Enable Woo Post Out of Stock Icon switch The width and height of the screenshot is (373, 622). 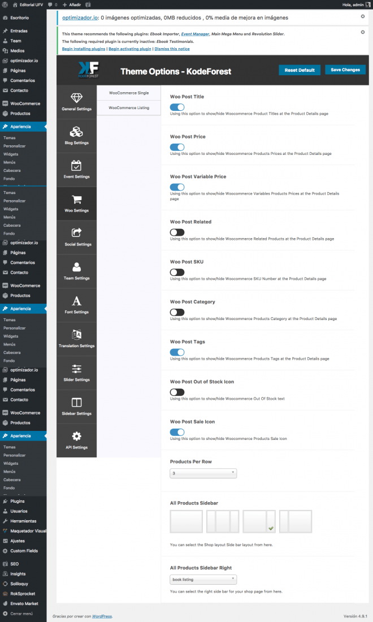coord(177,392)
